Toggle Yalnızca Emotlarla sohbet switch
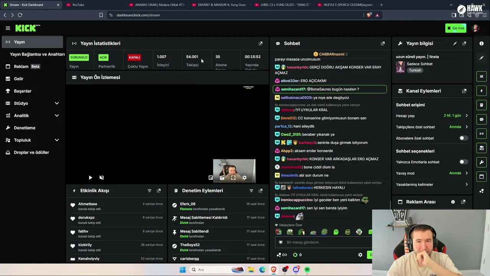This screenshot has height=276, width=490. click(463, 162)
